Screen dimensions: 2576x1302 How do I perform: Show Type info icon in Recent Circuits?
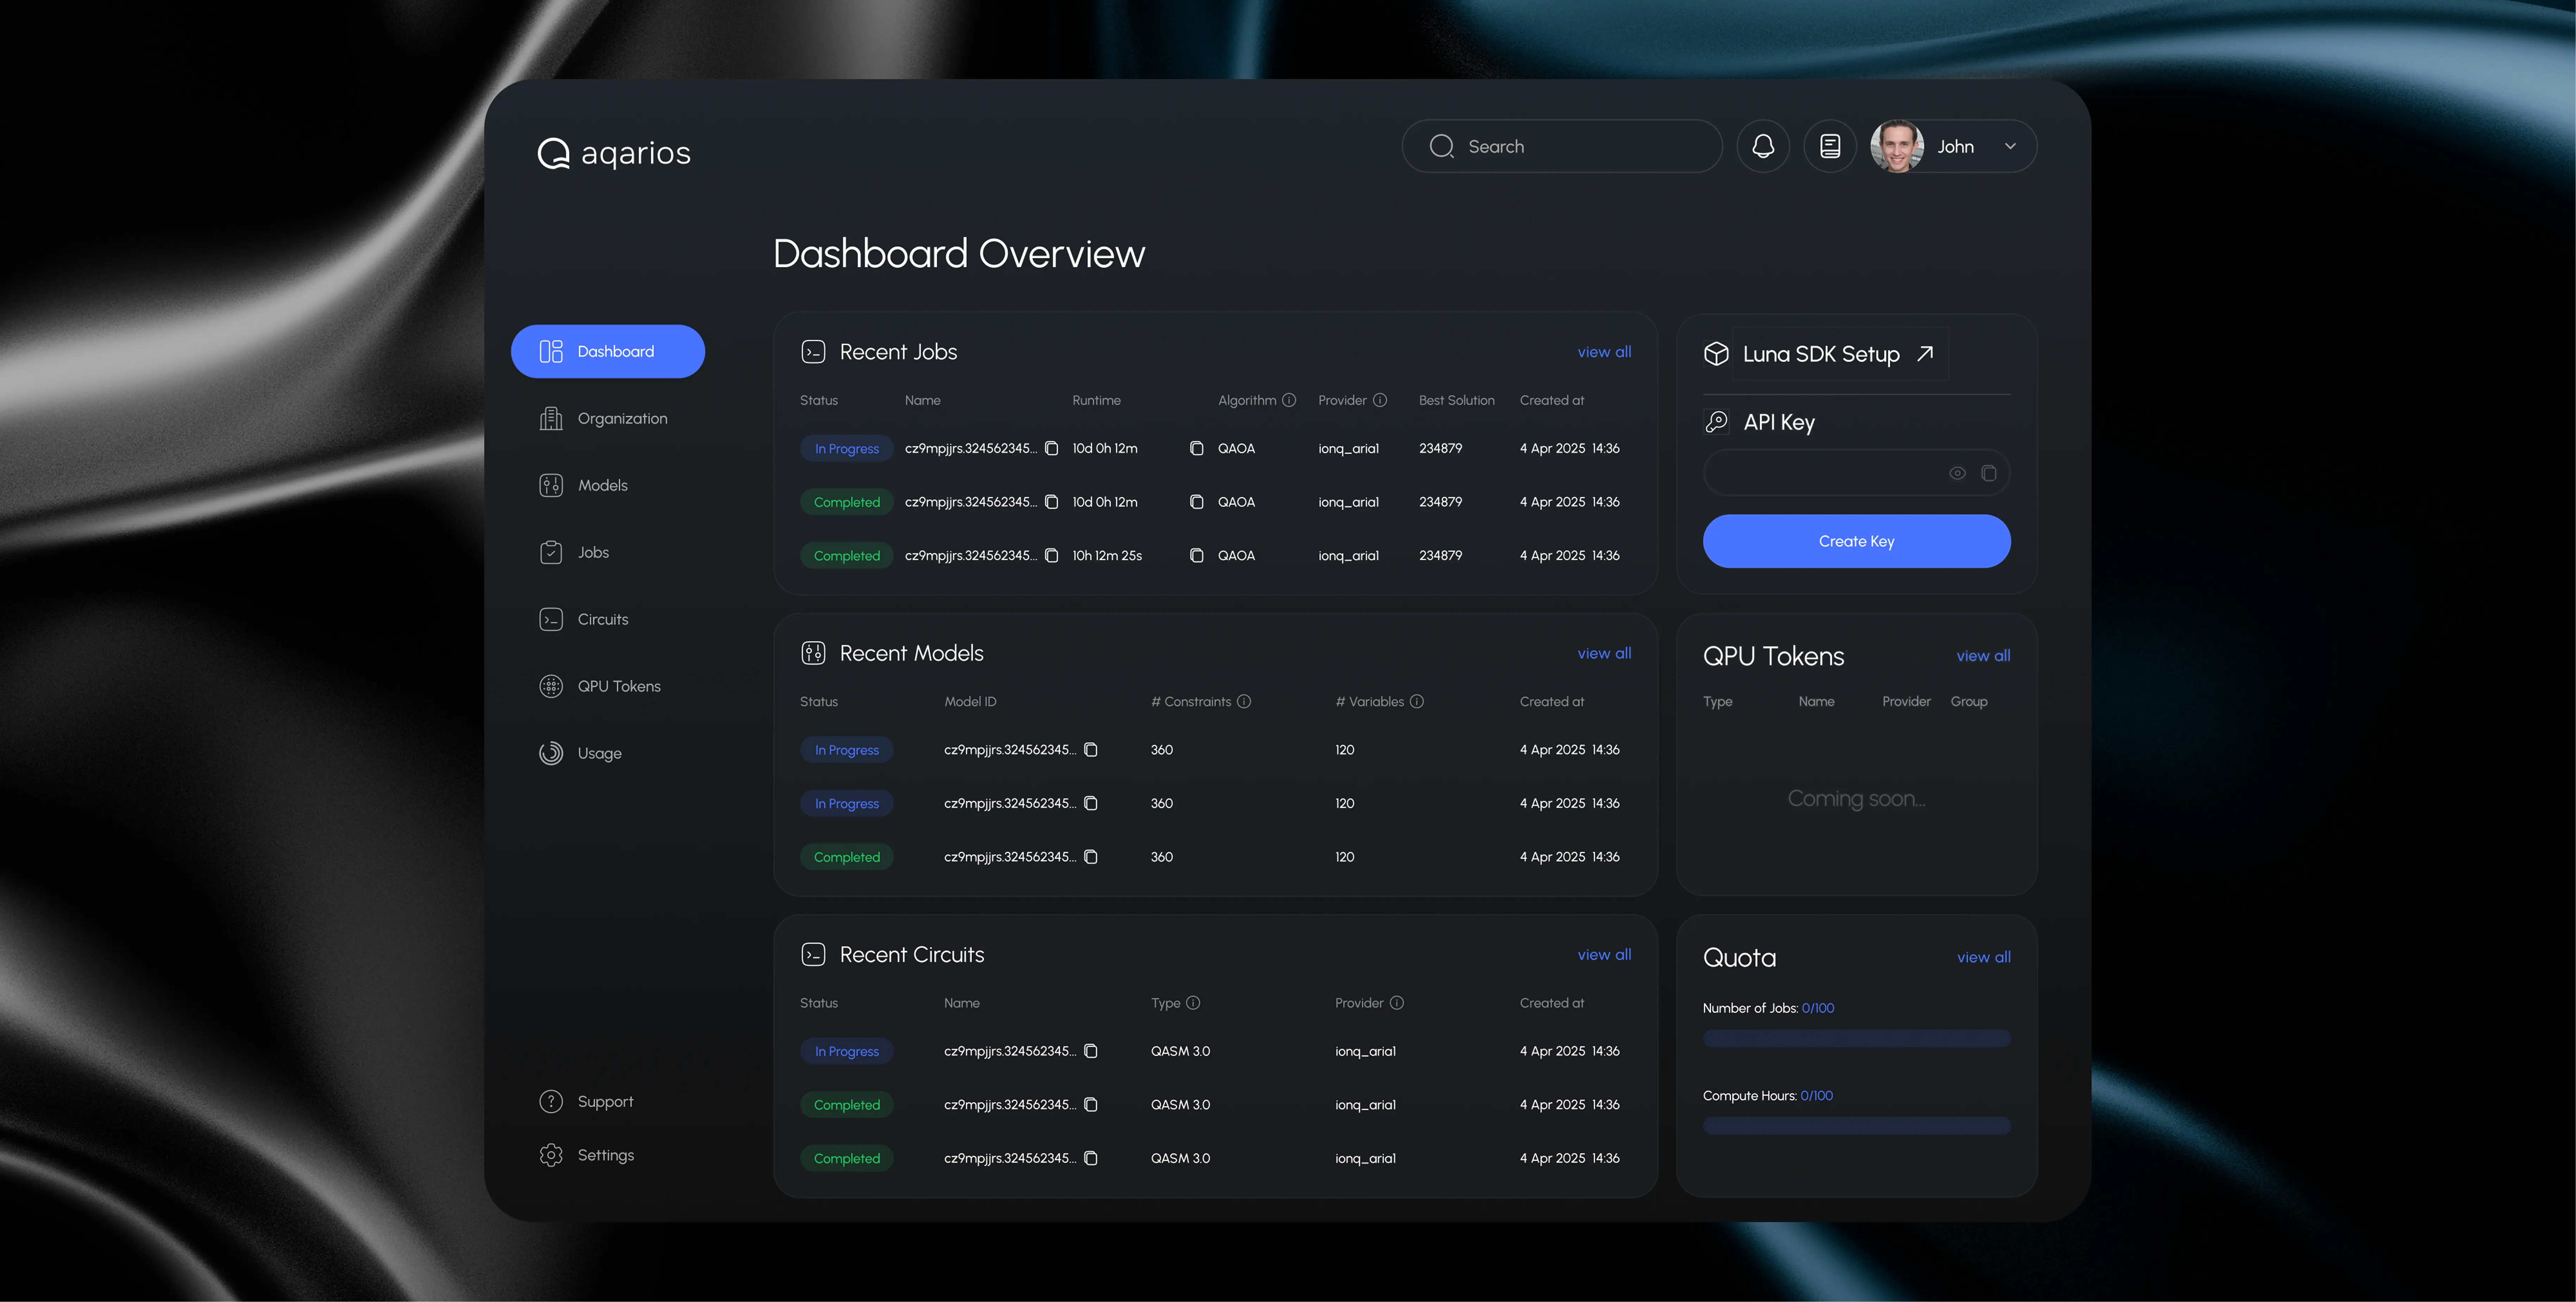tap(1193, 1003)
